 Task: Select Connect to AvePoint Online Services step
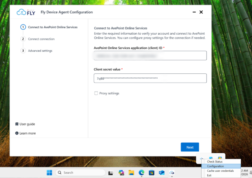53,27
